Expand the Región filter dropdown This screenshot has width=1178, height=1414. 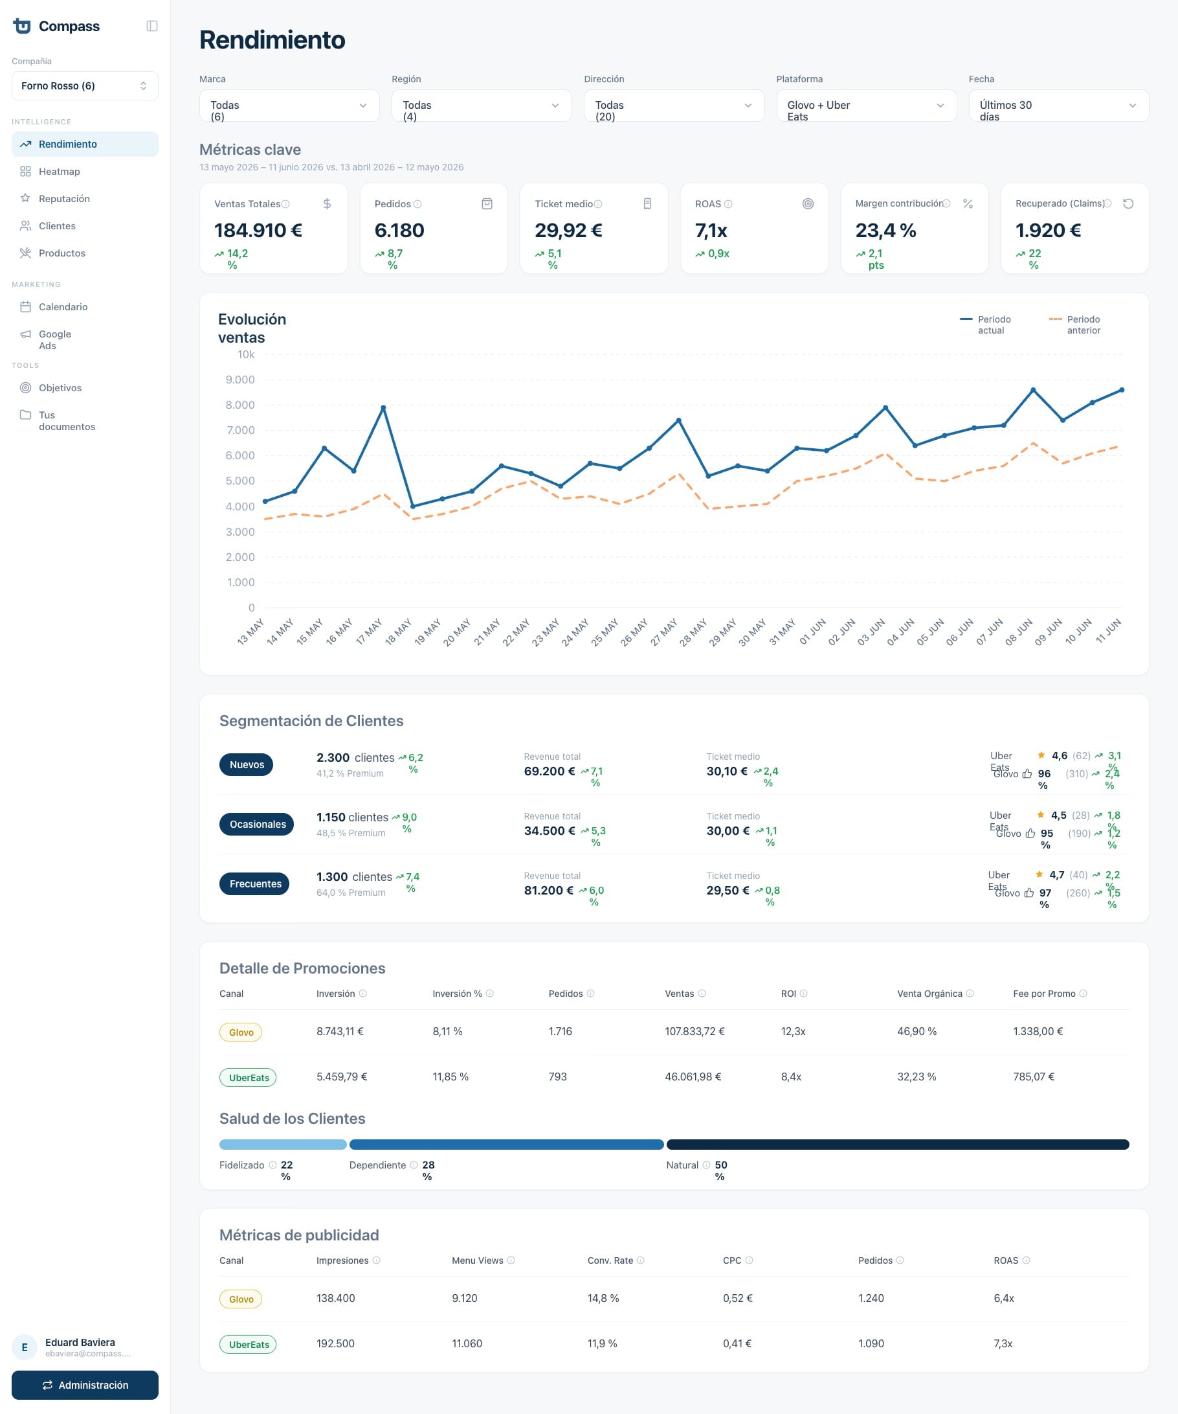[x=482, y=106]
